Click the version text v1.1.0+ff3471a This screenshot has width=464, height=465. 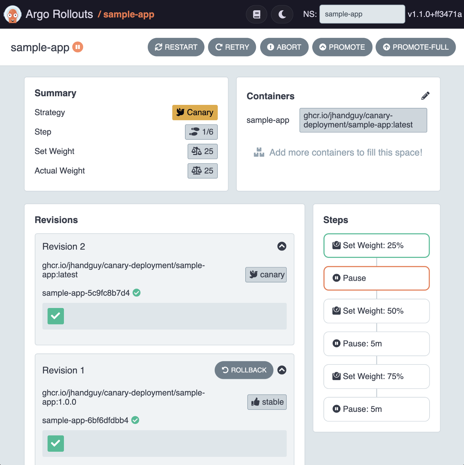[x=435, y=14]
